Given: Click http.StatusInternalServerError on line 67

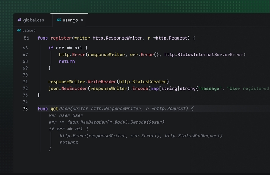Looking at the screenshot, I should [x=204, y=55].
